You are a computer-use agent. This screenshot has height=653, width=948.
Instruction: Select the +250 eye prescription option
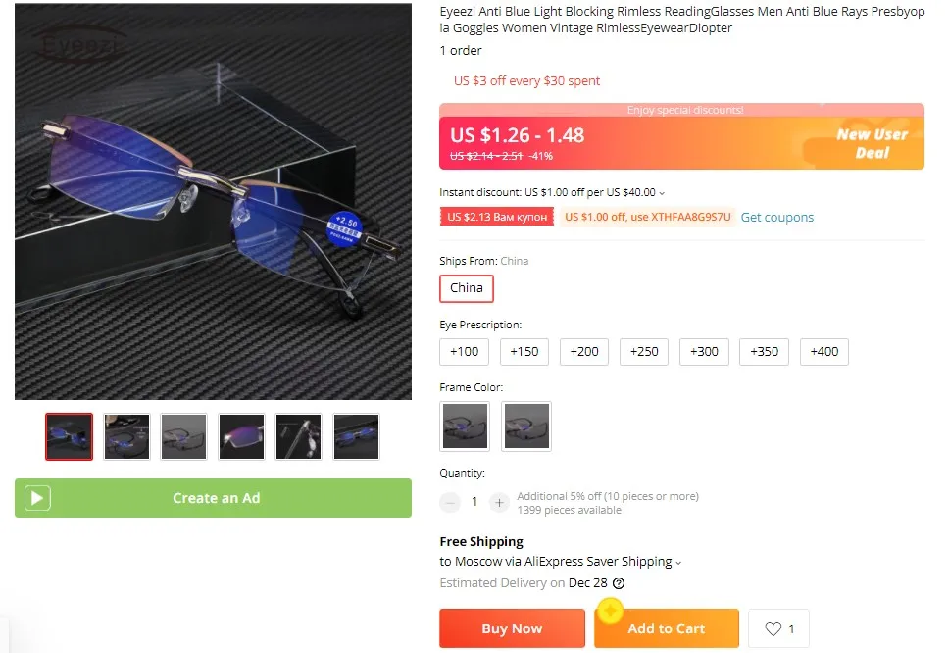pyautogui.click(x=644, y=352)
